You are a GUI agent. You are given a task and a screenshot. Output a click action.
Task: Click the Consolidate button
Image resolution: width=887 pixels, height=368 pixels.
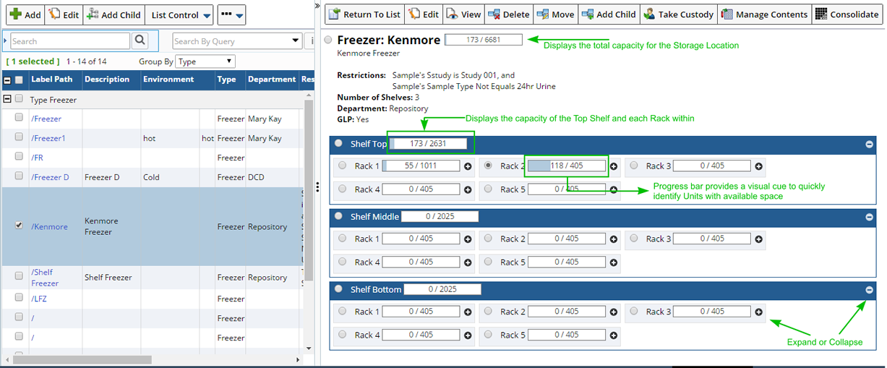pyautogui.click(x=847, y=14)
